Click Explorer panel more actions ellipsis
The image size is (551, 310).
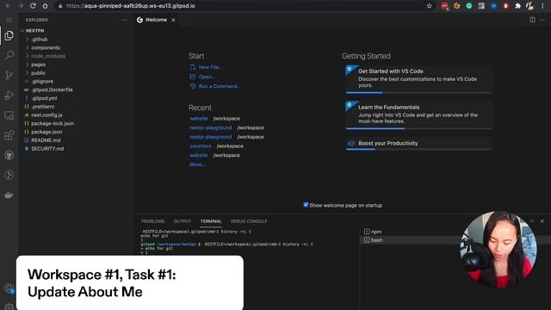click(124, 20)
